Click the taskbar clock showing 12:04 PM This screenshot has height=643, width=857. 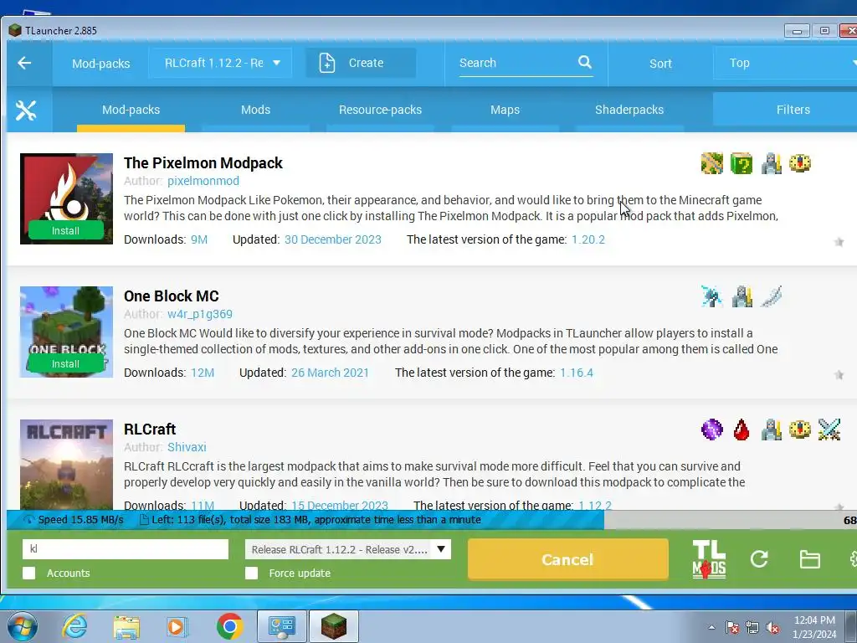pyautogui.click(x=814, y=620)
